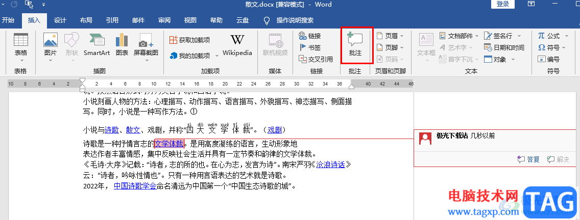Expand the Object dropdown arrow

click(513, 59)
